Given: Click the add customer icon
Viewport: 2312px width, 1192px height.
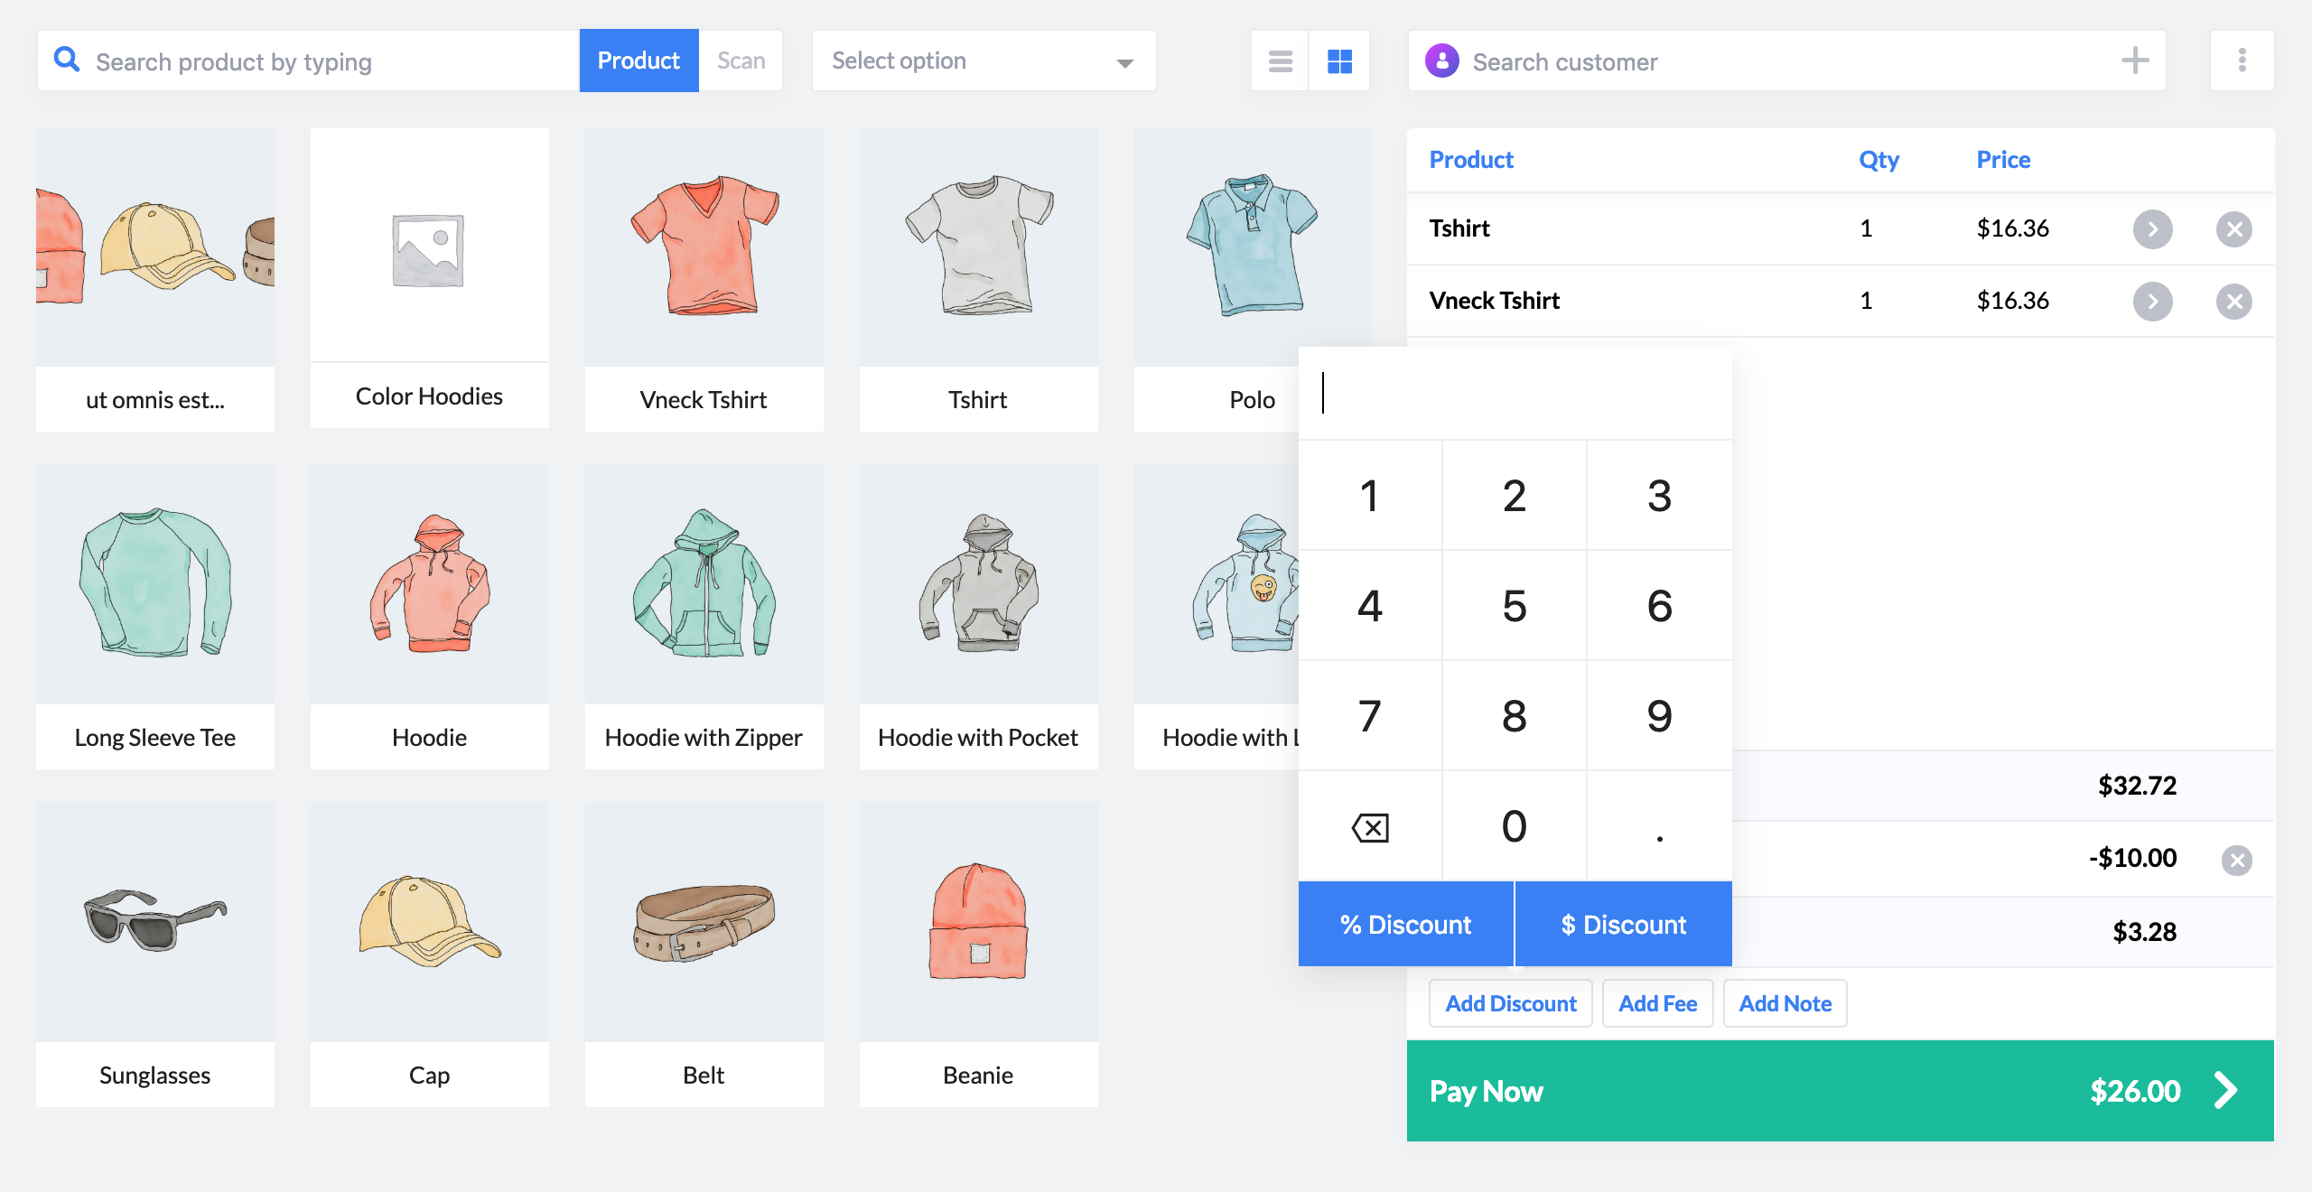Looking at the screenshot, I should click(2136, 61).
